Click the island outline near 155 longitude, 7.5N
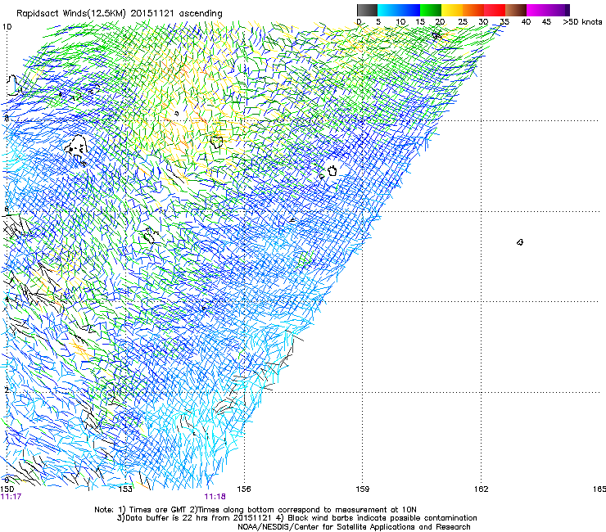Image resolution: width=606 pixels, height=532 pixels. tap(217, 142)
